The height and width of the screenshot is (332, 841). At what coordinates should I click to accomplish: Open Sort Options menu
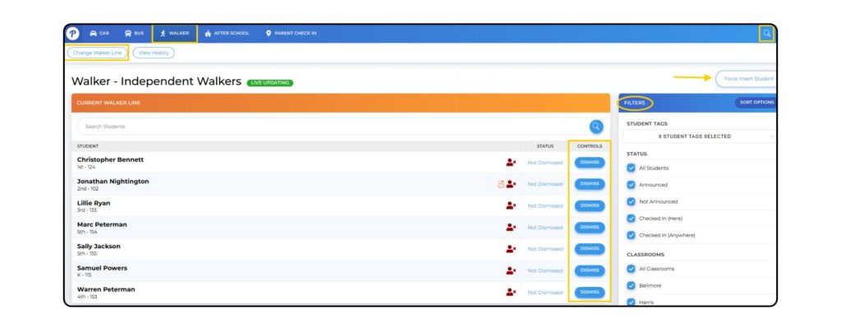755,103
